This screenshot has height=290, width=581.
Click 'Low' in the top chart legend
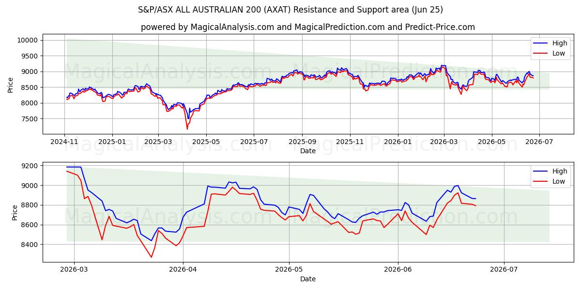559,53
